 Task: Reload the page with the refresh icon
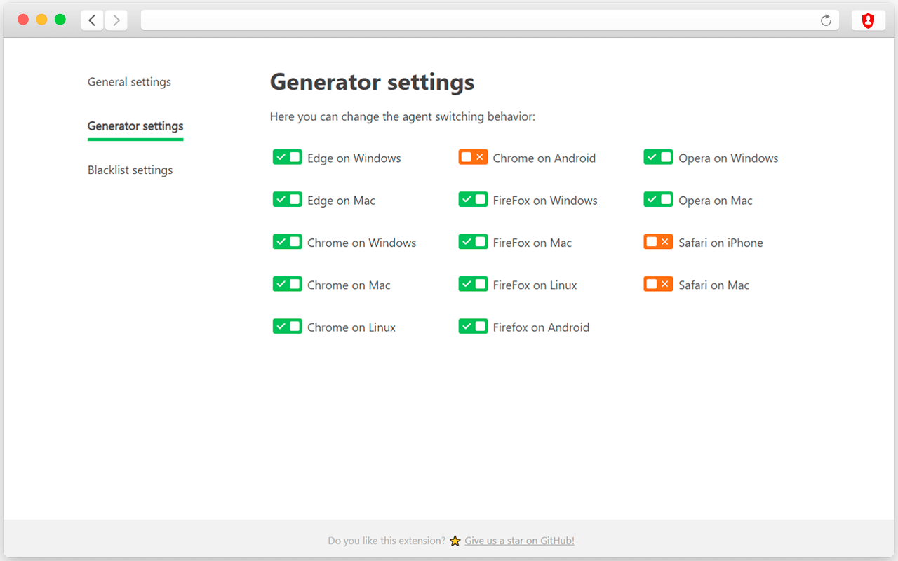tap(826, 20)
